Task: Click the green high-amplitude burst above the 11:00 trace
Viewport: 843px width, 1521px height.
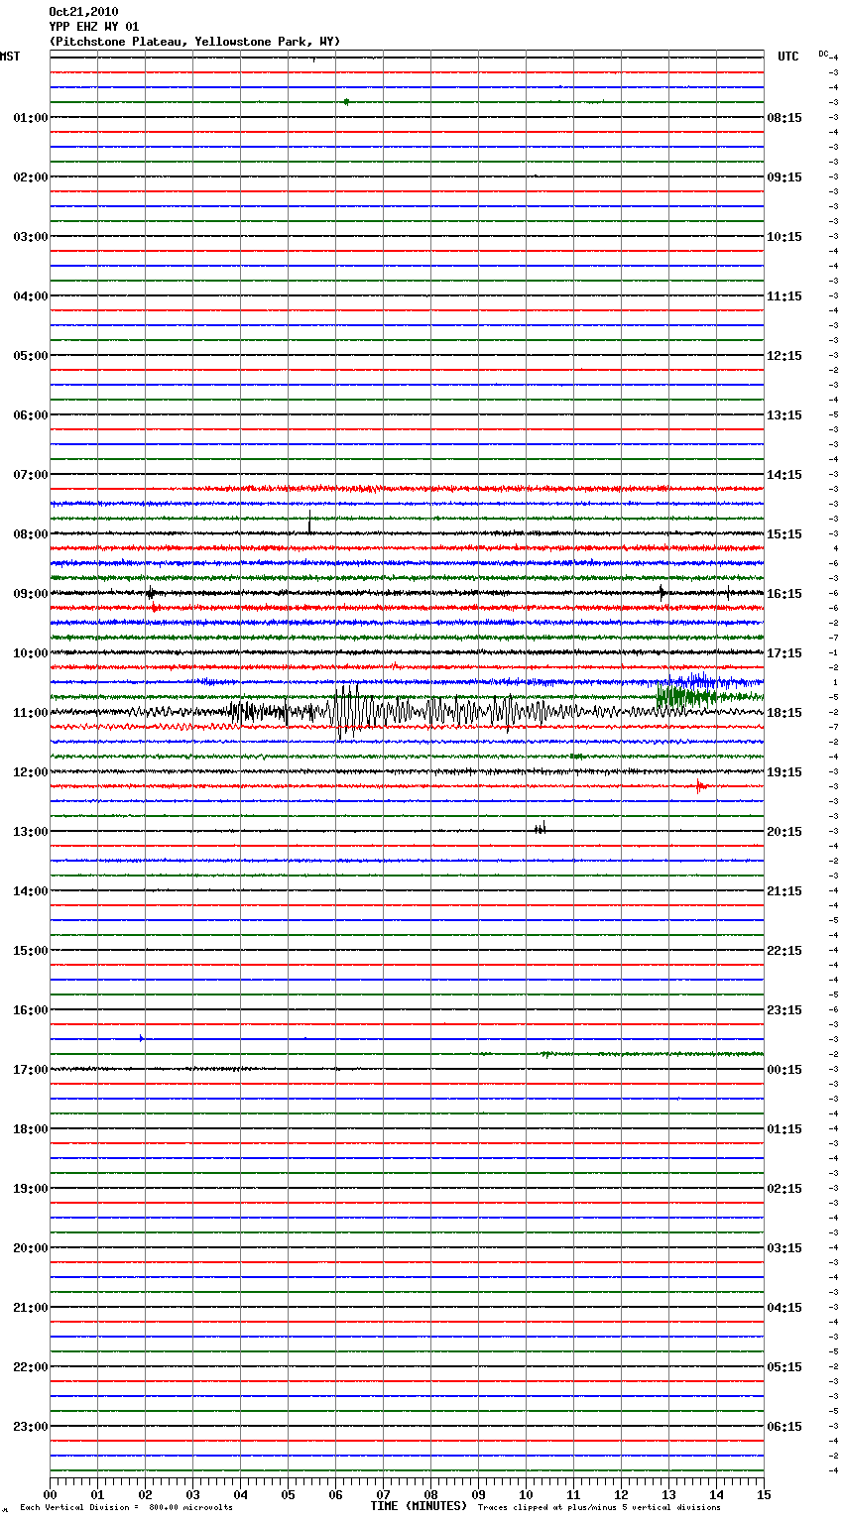Action: pyautogui.click(x=684, y=696)
